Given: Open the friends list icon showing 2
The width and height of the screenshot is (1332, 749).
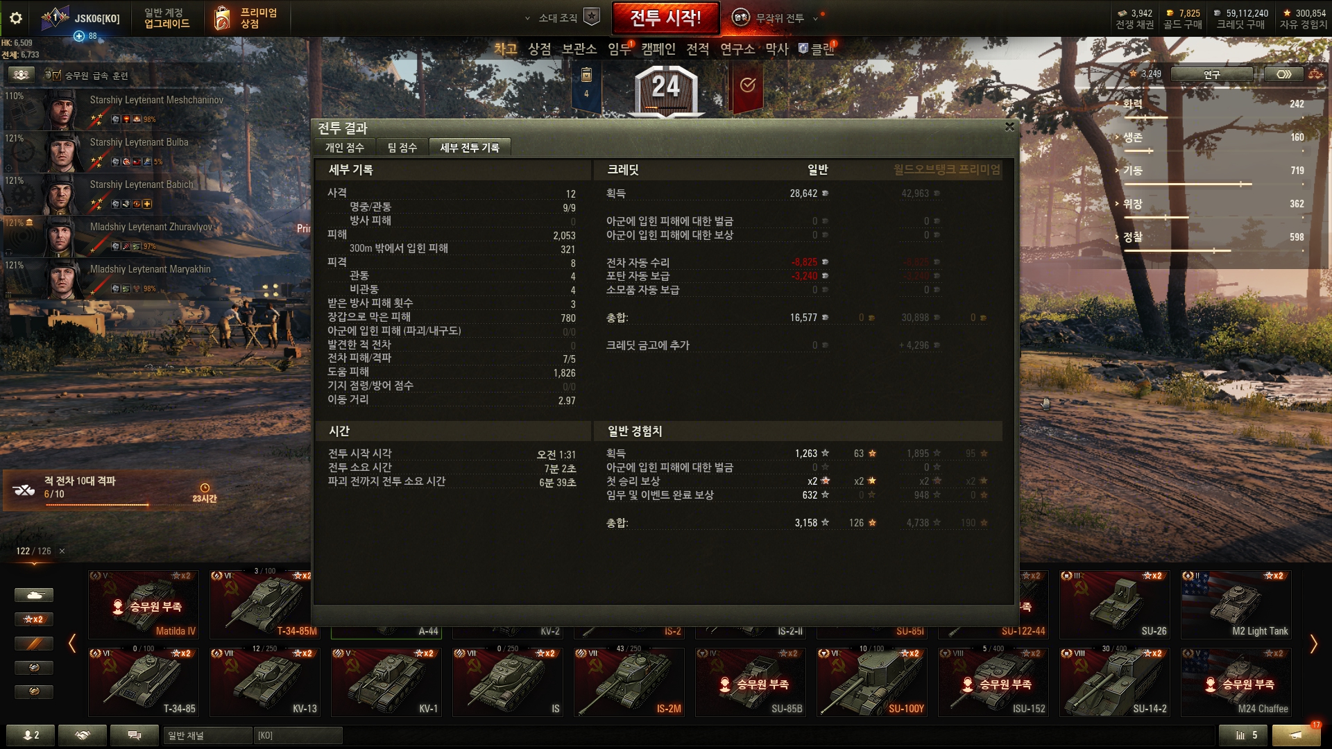Looking at the screenshot, I should [31, 735].
